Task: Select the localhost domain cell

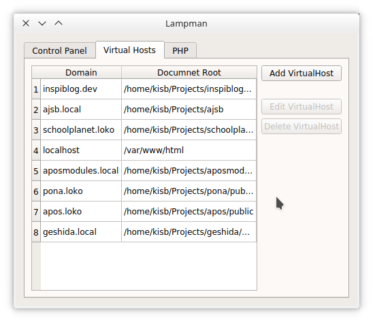Action: click(81, 150)
